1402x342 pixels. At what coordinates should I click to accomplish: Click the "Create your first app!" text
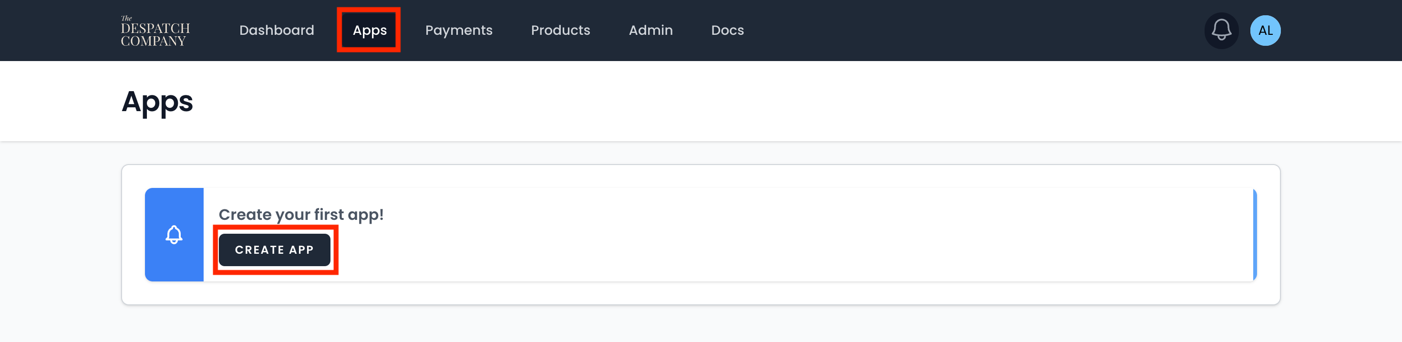tap(301, 215)
